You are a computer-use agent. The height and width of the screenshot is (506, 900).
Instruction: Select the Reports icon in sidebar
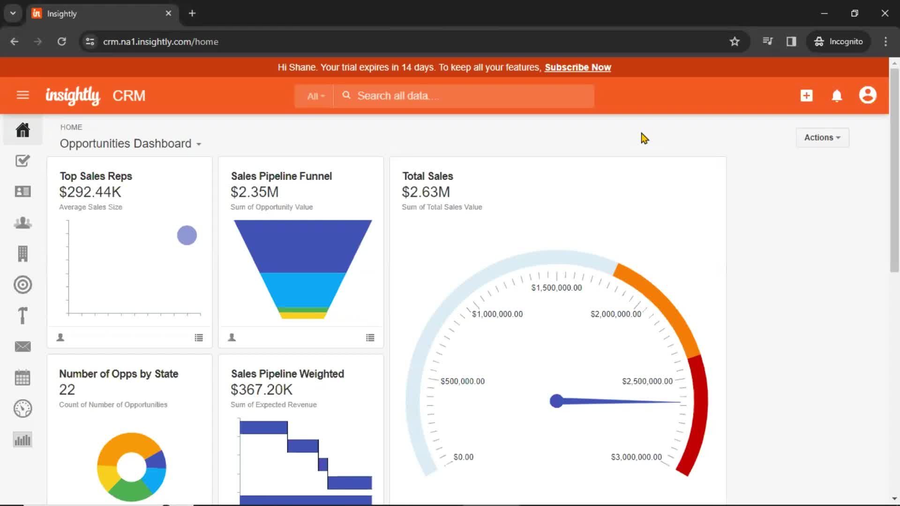tap(22, 439)
